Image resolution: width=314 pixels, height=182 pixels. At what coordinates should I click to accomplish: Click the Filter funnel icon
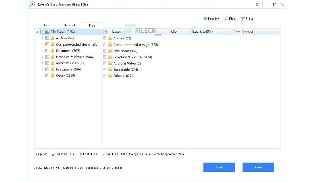pyautogui.click(x=243, y=18)
